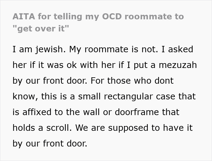
Task: Click the phrase "We are supposed"
Action: point(112,128)
